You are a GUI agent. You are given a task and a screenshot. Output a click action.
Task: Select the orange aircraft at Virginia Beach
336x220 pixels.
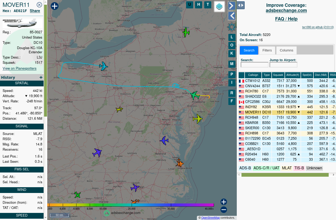[180, 163]
